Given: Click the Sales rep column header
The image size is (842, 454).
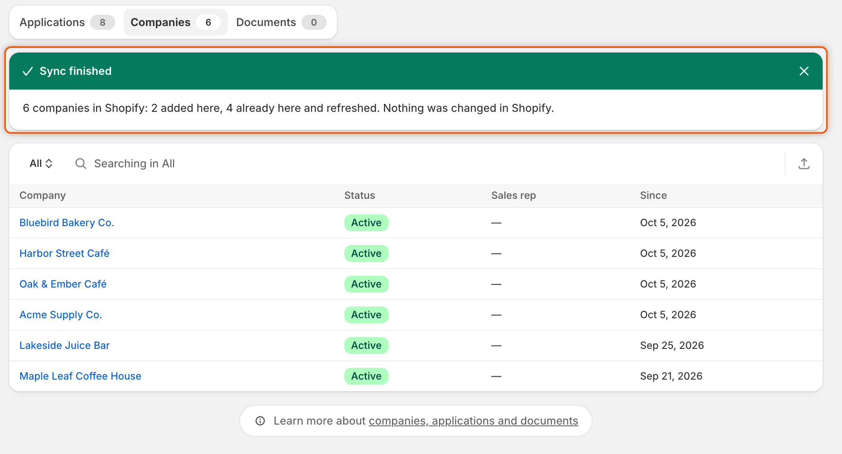Looking at the screenshot, I should (x=514, y=195).
